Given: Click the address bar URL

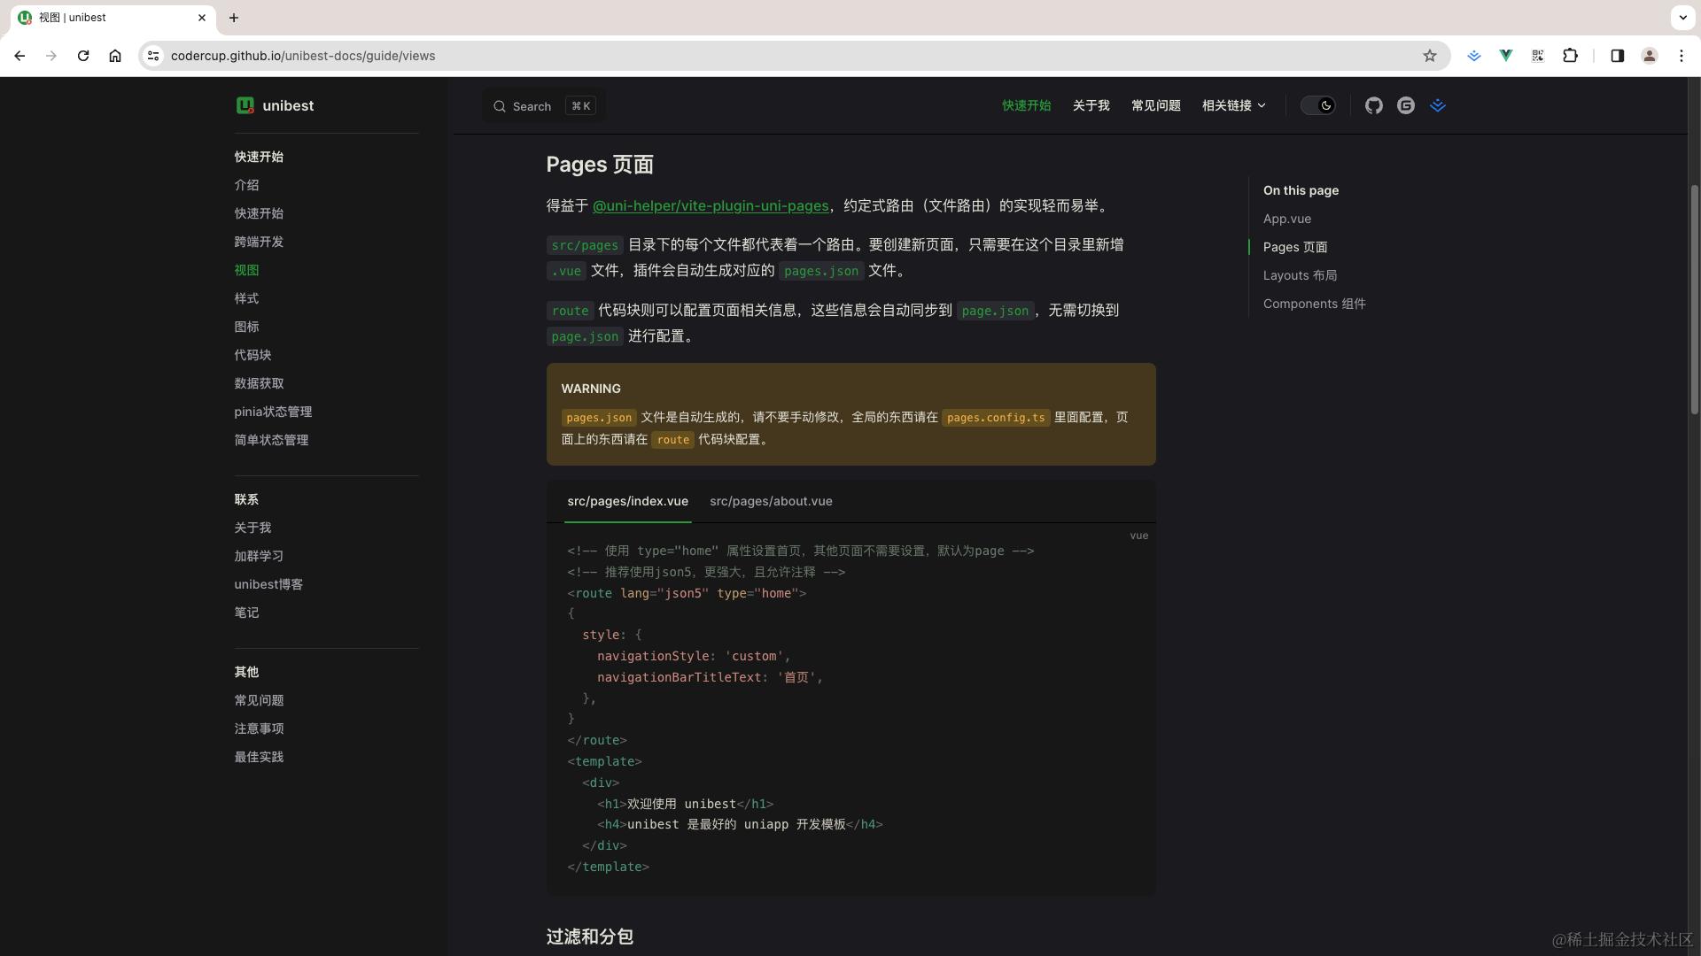Looking at the screenshot, I should (303, 56).
